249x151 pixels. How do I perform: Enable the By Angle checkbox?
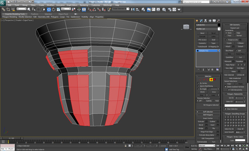pos(198,89)
